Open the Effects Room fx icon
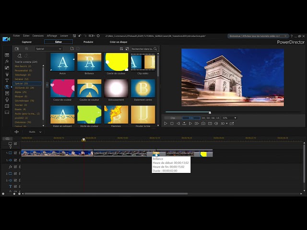Image resolution: width=307 pixels, height=230 pixels. point(7,61)
